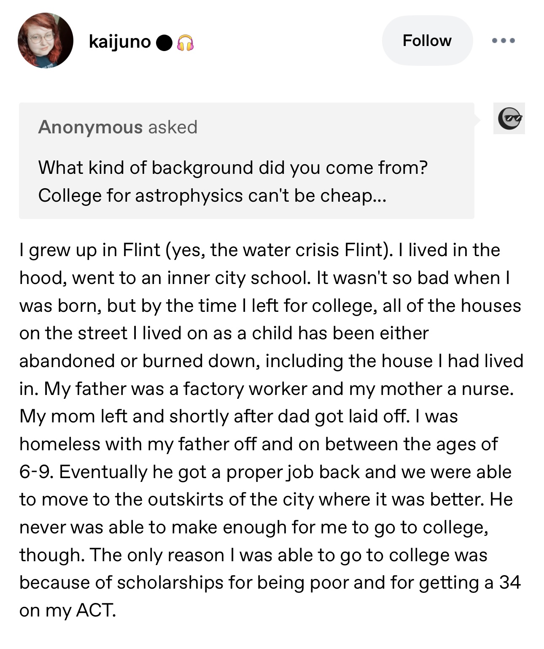Follow the kaijuno blog

tap(427, 41)
